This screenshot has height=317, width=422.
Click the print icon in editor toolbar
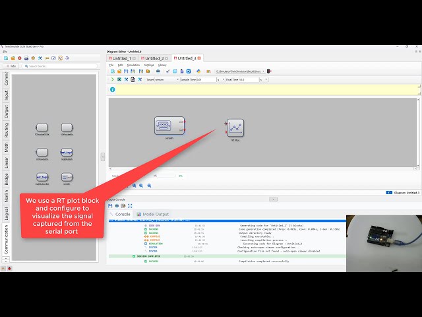[x=158, y=71]
